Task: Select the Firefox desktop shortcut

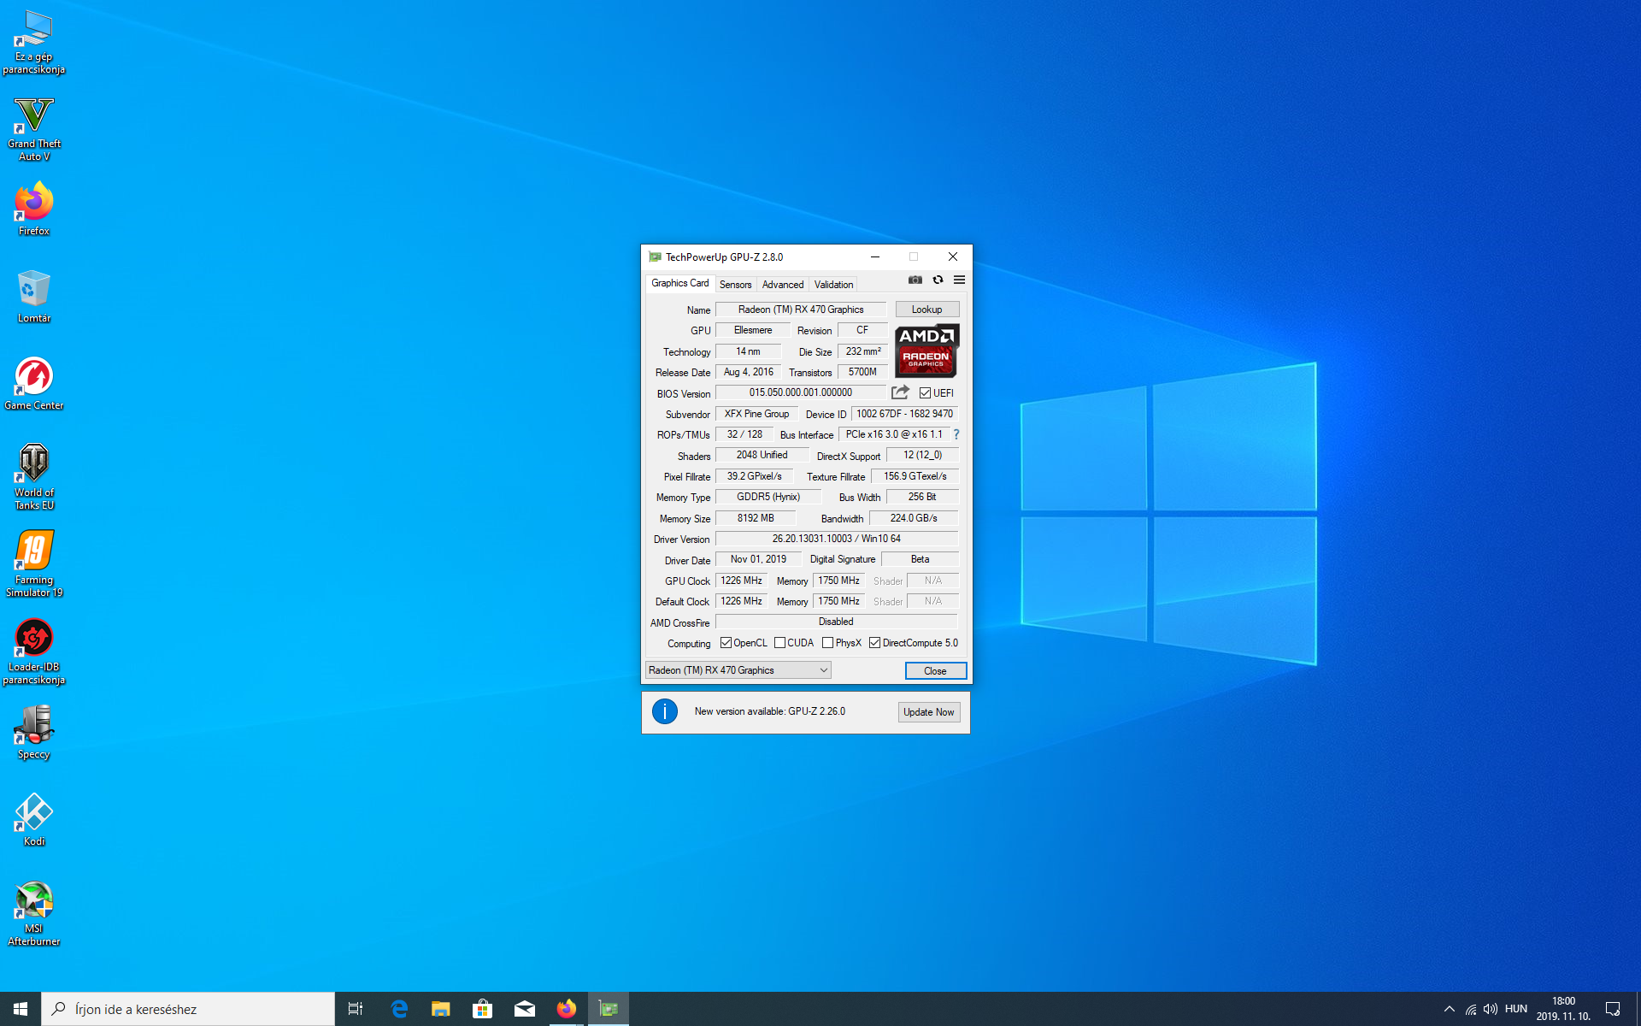Action: point(34,209)
